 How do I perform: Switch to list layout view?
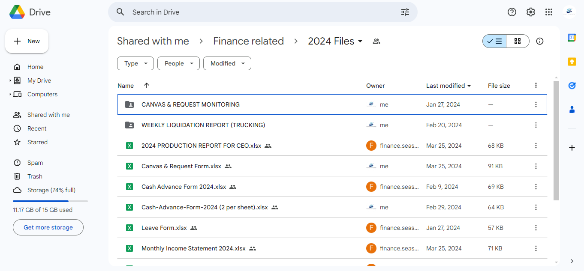pos(494,41)
